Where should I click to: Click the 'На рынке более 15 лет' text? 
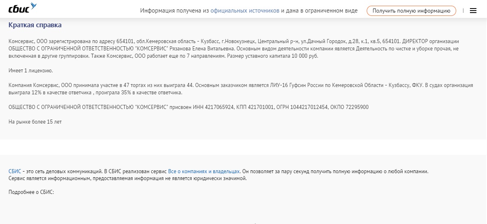35,122
